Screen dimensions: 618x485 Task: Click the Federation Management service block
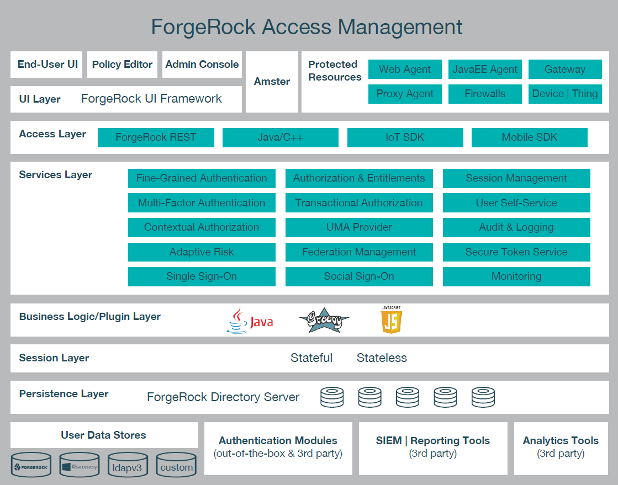359,252
